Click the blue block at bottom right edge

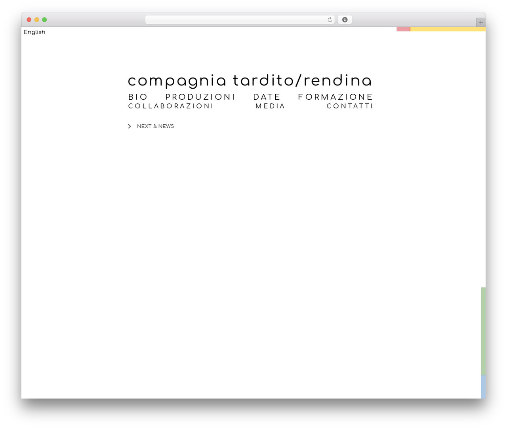pos(483,387)
